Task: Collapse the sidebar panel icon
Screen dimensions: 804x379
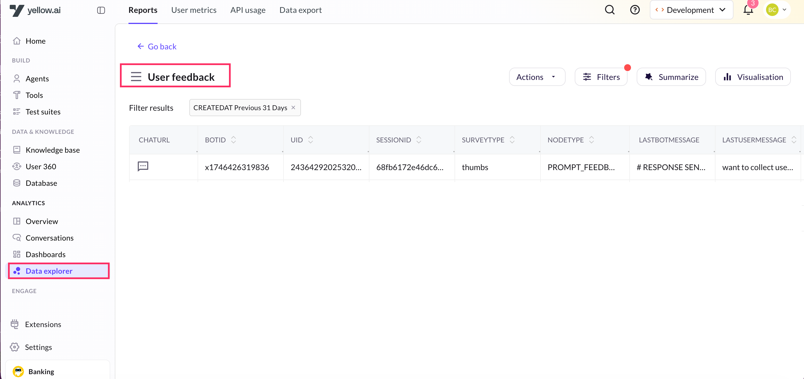Action: [x=101, y=10]
